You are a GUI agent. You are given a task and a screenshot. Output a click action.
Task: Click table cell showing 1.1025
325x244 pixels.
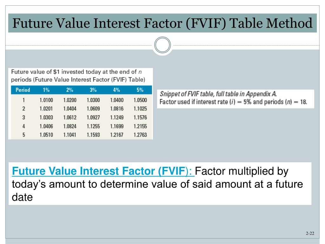tap(140, 109)
